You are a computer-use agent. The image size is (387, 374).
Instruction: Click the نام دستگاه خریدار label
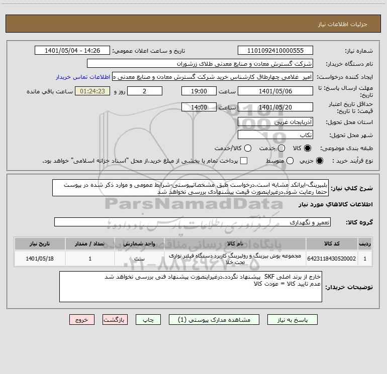click(349, 64)
